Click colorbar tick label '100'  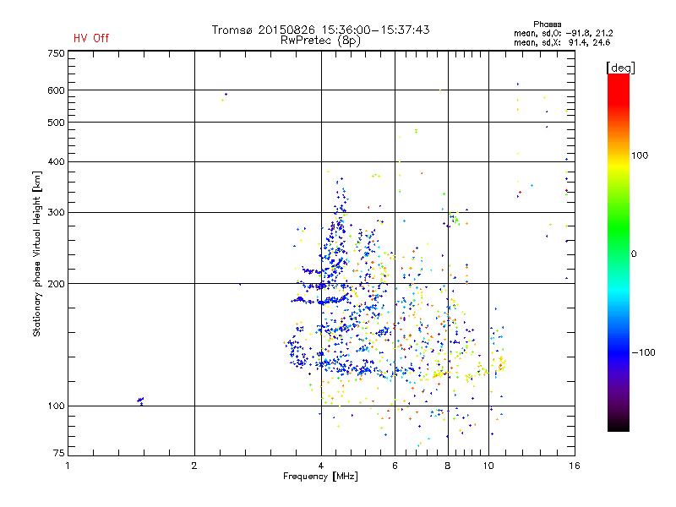(640, 155)
